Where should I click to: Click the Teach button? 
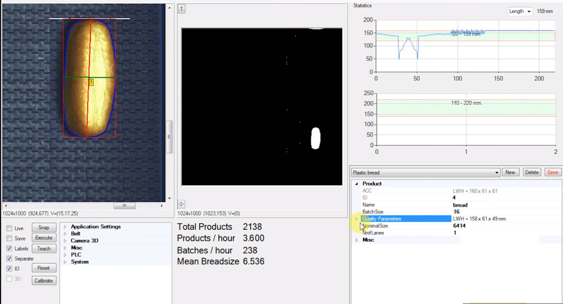click(x=44, y=249)
